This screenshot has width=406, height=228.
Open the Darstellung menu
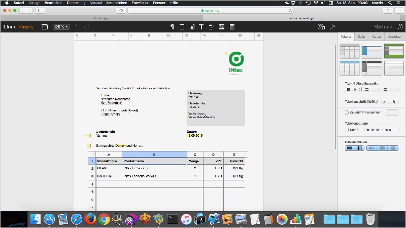(x=76, y=3)
